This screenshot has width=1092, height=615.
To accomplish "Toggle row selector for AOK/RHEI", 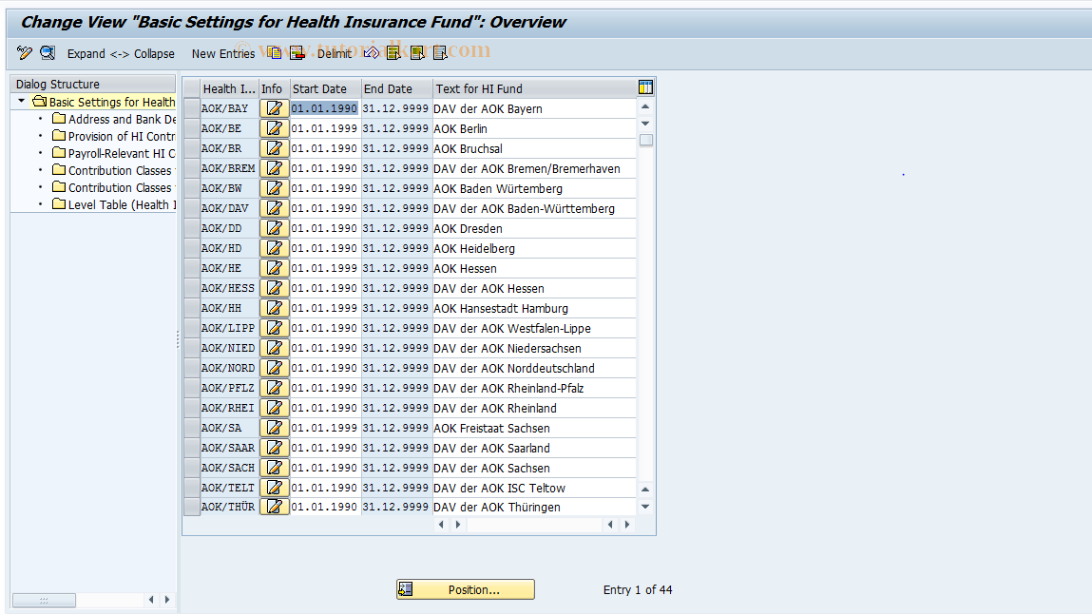I will [192, 408].
